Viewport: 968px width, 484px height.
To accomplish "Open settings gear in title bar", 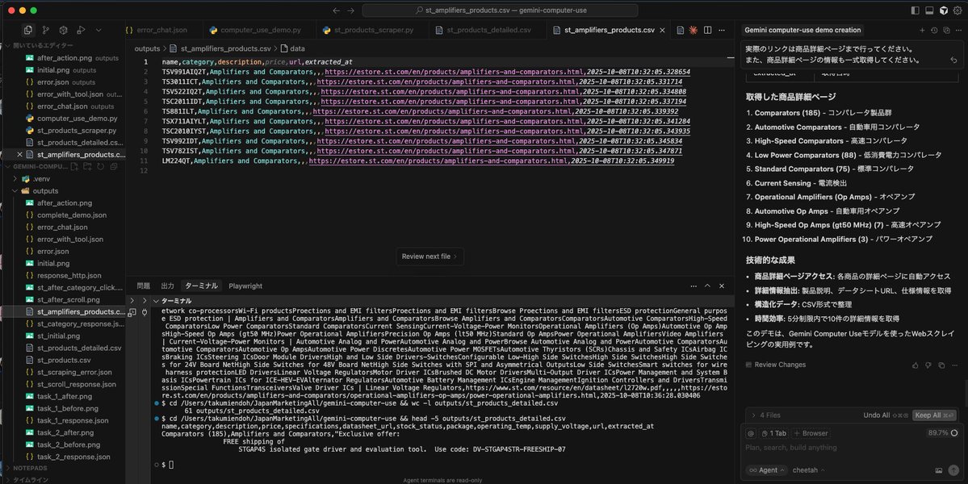I will (x=958, y=10).
